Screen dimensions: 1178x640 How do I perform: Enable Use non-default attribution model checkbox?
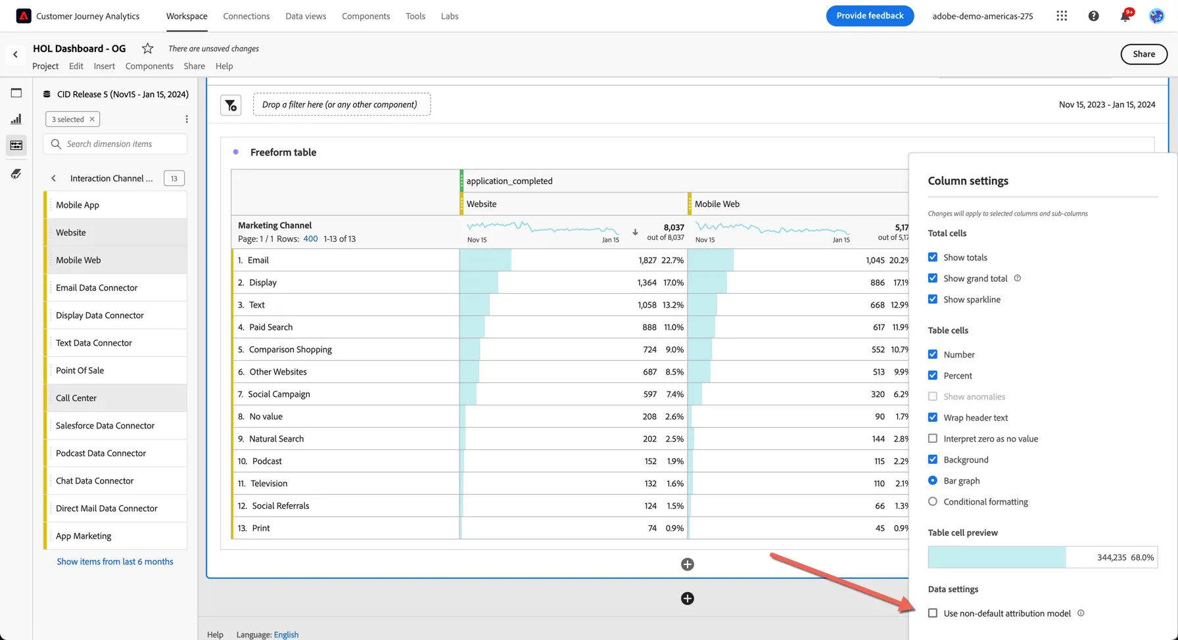pyautogui.click(x=933, y=613)
